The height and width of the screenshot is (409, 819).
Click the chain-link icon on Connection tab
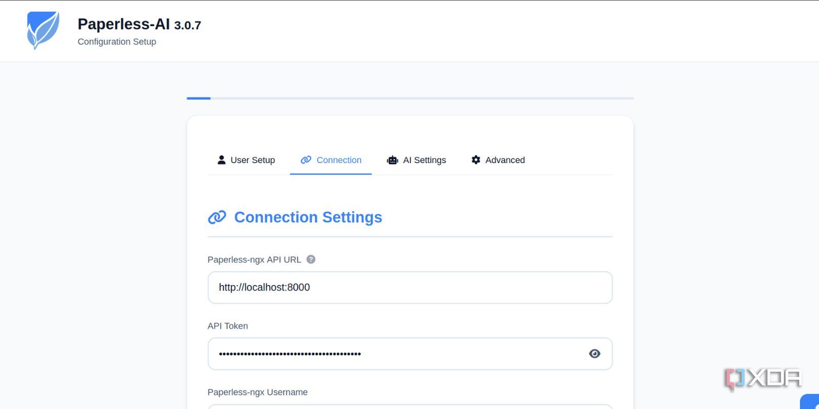coord(306,160)
